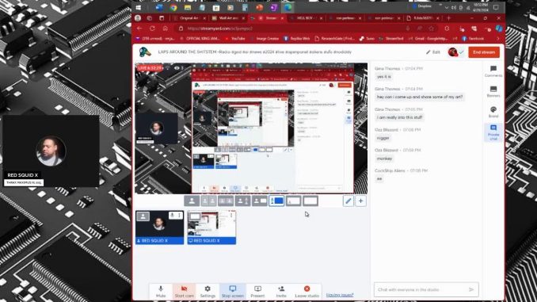Switch to the Original Art browser tab

point(189,17)
